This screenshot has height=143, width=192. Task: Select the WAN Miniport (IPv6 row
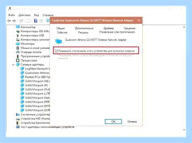click(x=37, y=90)
